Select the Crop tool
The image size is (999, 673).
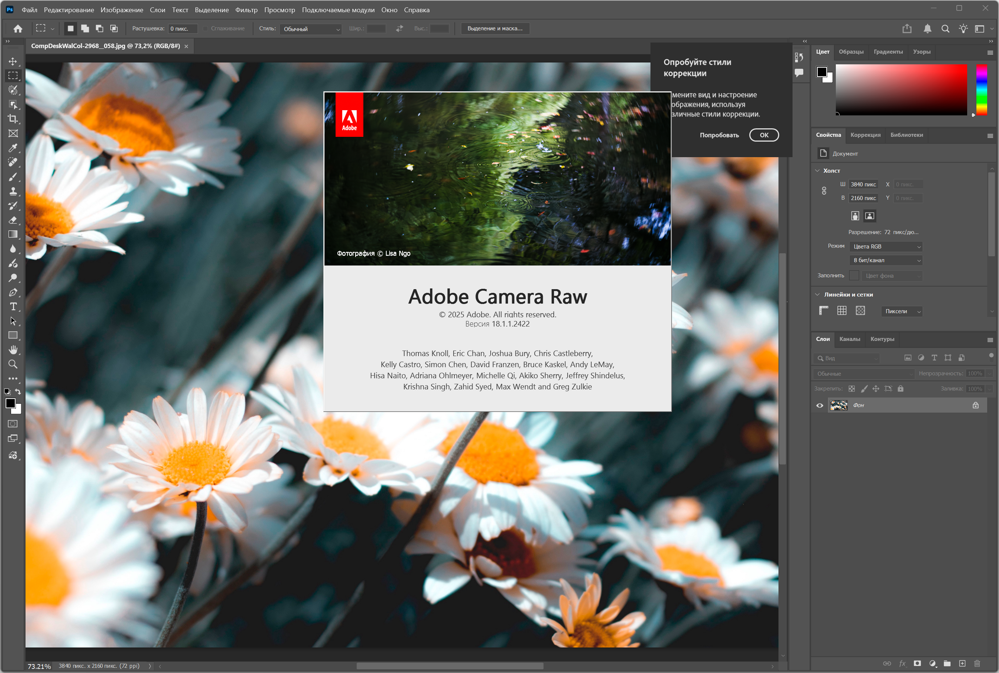point(13,119)
